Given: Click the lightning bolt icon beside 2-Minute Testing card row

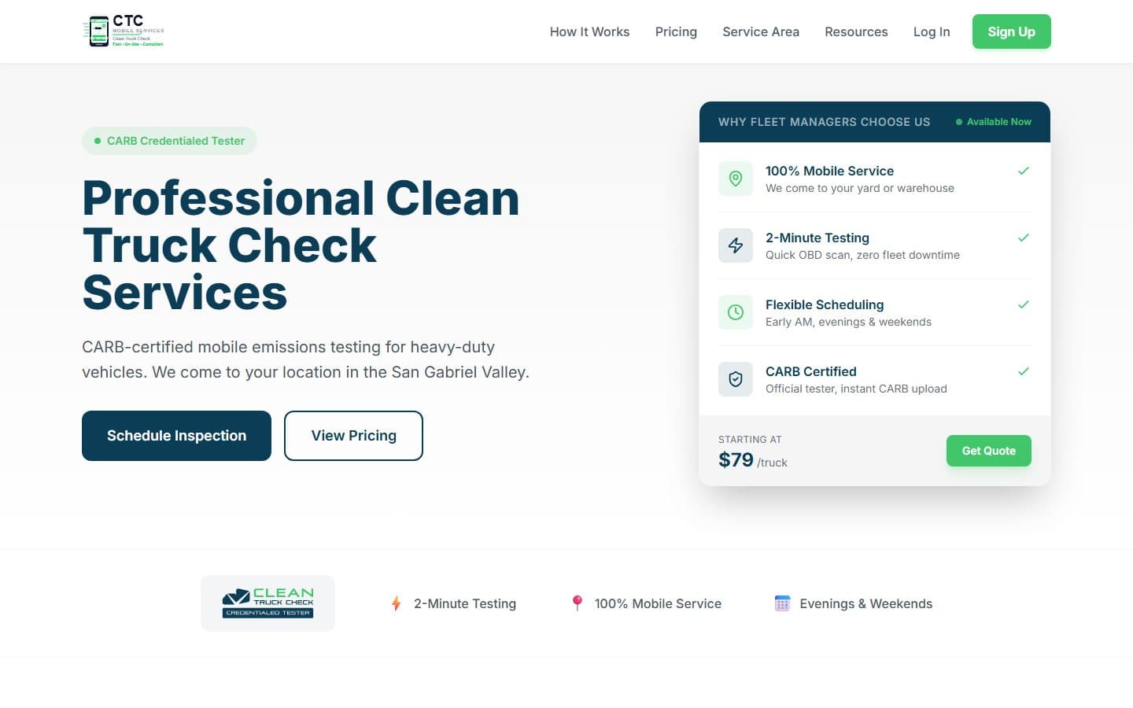Looking at the screenshot, I should point(736,245).
